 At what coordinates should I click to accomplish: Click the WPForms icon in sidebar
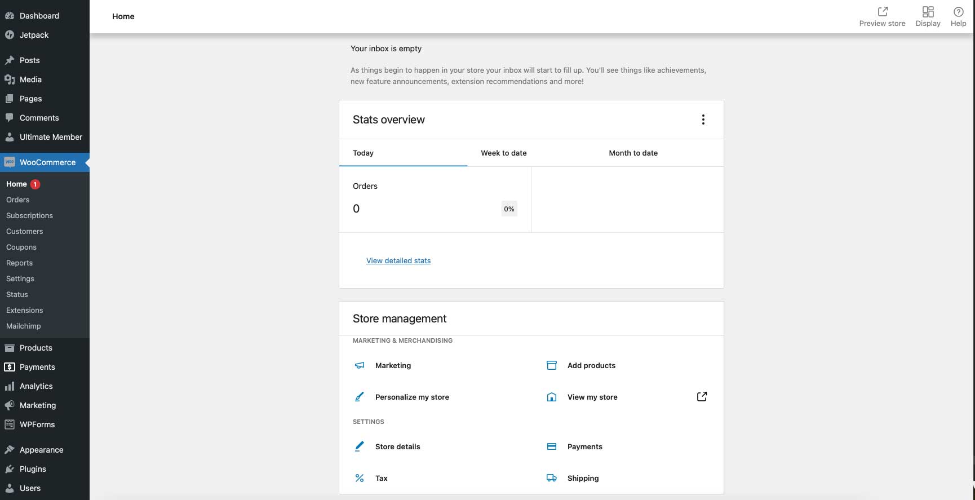10,424
